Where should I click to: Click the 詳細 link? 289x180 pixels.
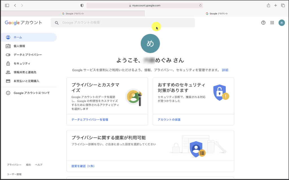pyautogui.click(x=225, y=70)
